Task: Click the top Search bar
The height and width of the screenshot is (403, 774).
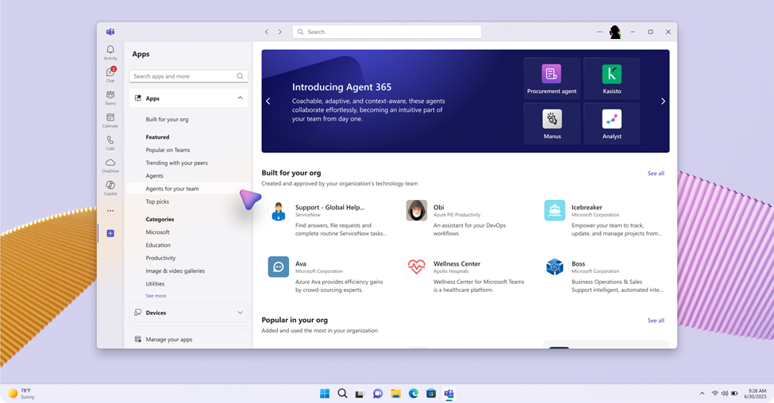Action: click(387, 32)
